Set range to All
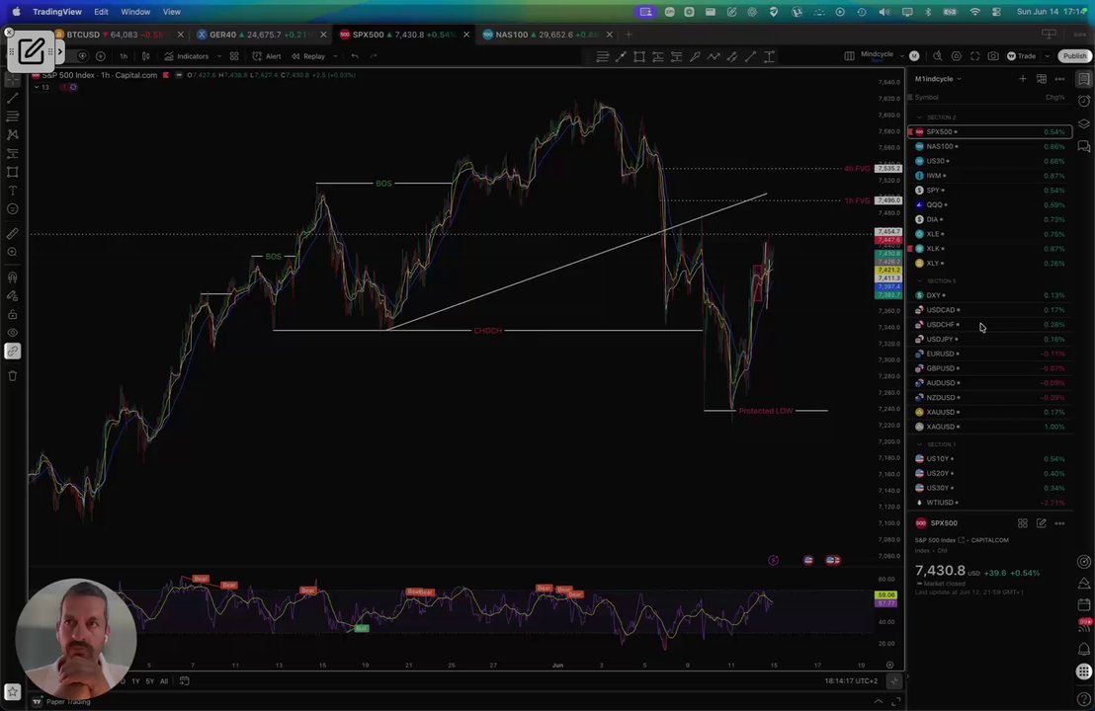This screenshot has width=1095, height=711. (x=164, y=681)
